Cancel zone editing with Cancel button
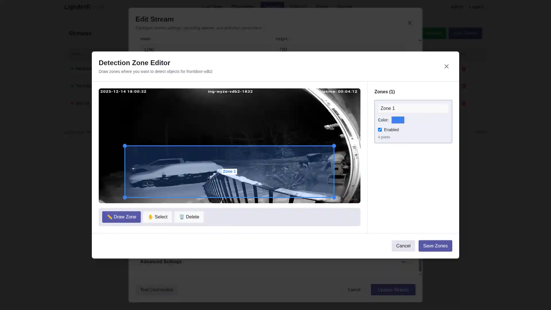551x310 pixels. (x=403, y=246)
